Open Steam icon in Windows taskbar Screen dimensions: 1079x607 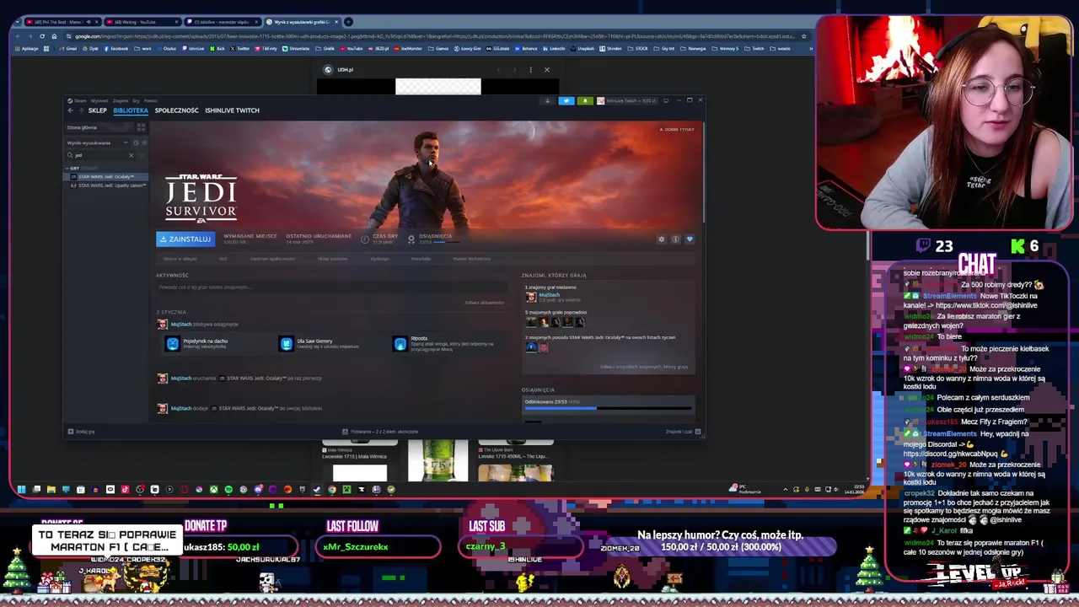(317, 490)
